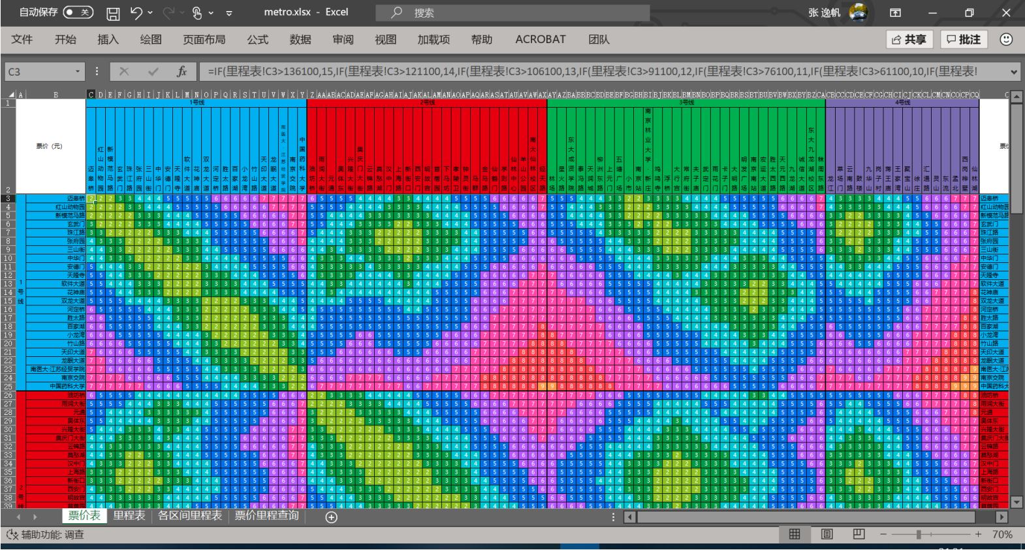
Task: Click the 票价 (元) header cell
Action: click(50, 146)
